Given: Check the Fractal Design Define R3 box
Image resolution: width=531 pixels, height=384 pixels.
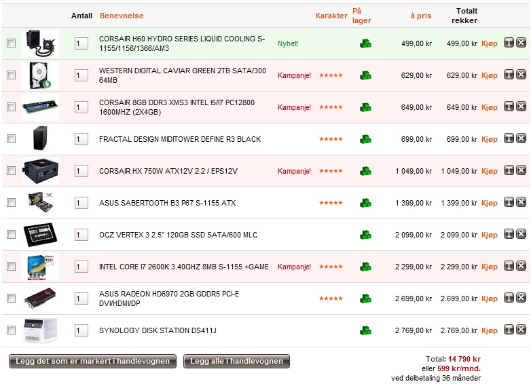Looking at the screenshot, I should pyautogui.click(x=11, y=138).
